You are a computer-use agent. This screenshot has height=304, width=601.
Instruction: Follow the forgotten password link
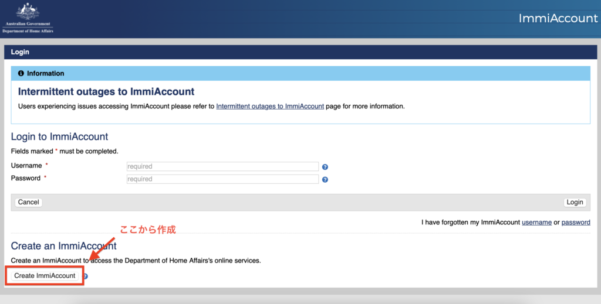[x=575, y=223]
